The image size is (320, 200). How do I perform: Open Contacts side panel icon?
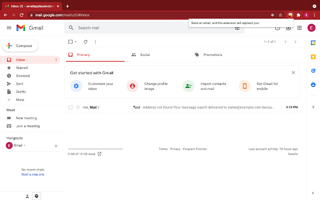[313, 84]
